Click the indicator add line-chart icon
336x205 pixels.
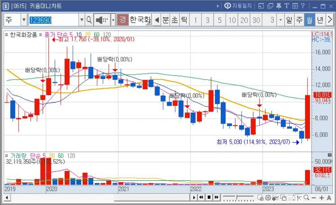[x=276, y=198]
